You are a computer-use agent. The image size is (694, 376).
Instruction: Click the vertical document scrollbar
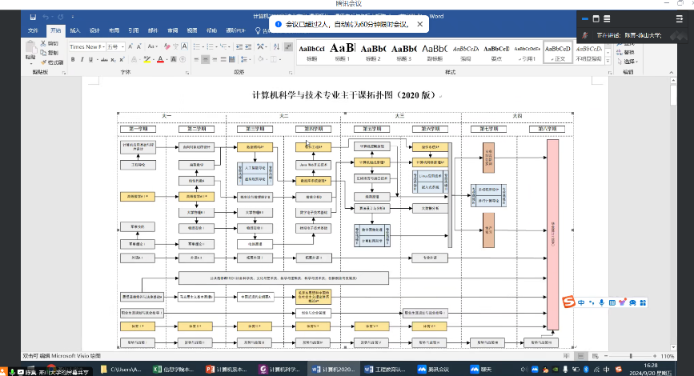673,95
